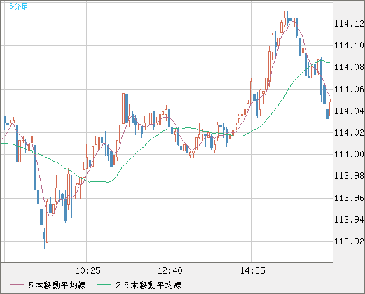Click the 114.02 price axis label

pos(349,132)
